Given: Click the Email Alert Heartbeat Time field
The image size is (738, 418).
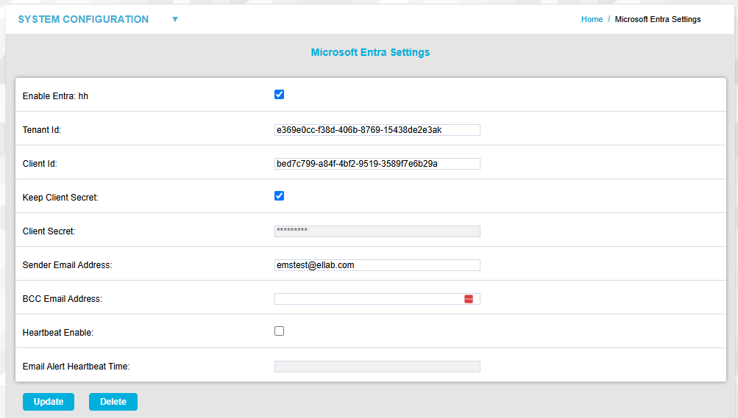Looking at the screenshot, I should point(377,367).
